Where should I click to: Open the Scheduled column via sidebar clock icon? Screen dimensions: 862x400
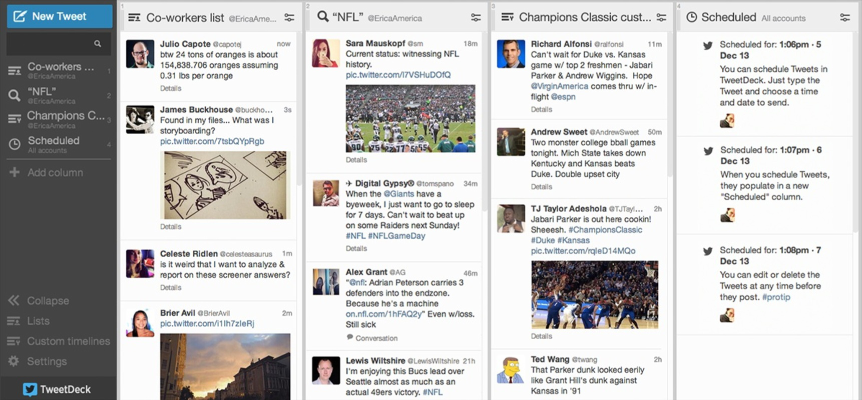[x=14, y=143]
